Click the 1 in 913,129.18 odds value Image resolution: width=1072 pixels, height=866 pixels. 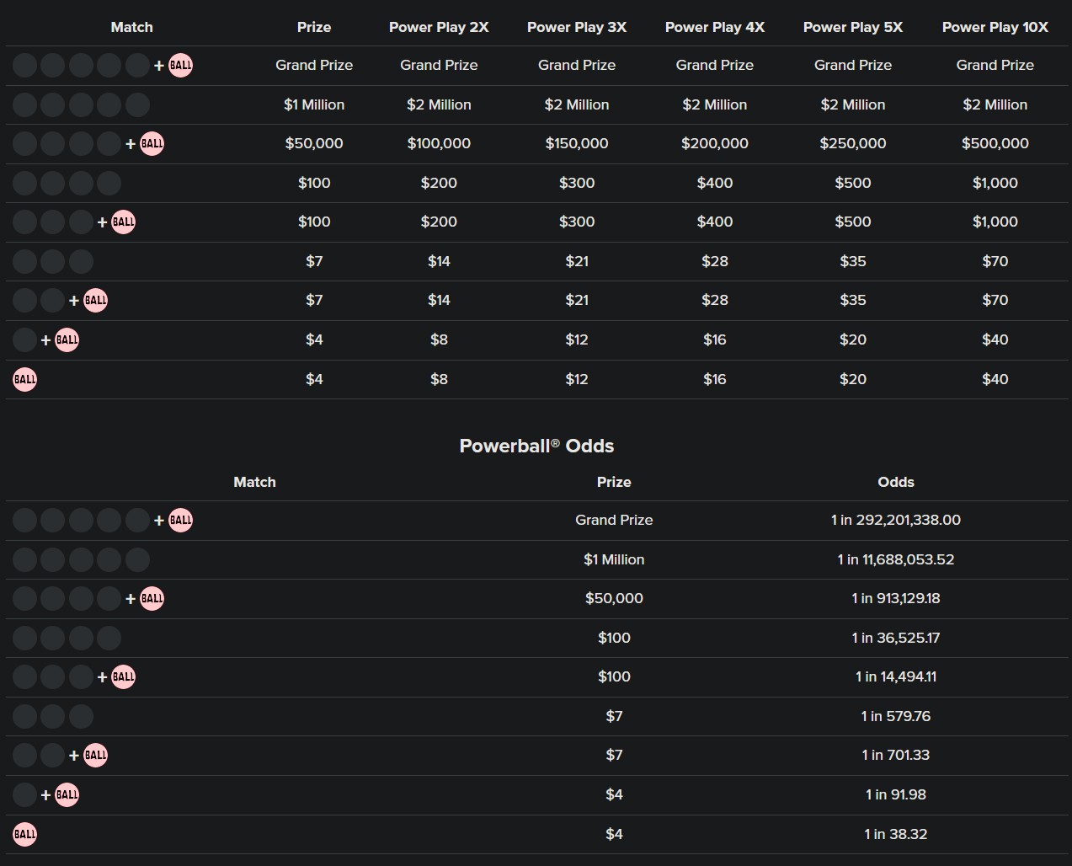tap(896, 598)
